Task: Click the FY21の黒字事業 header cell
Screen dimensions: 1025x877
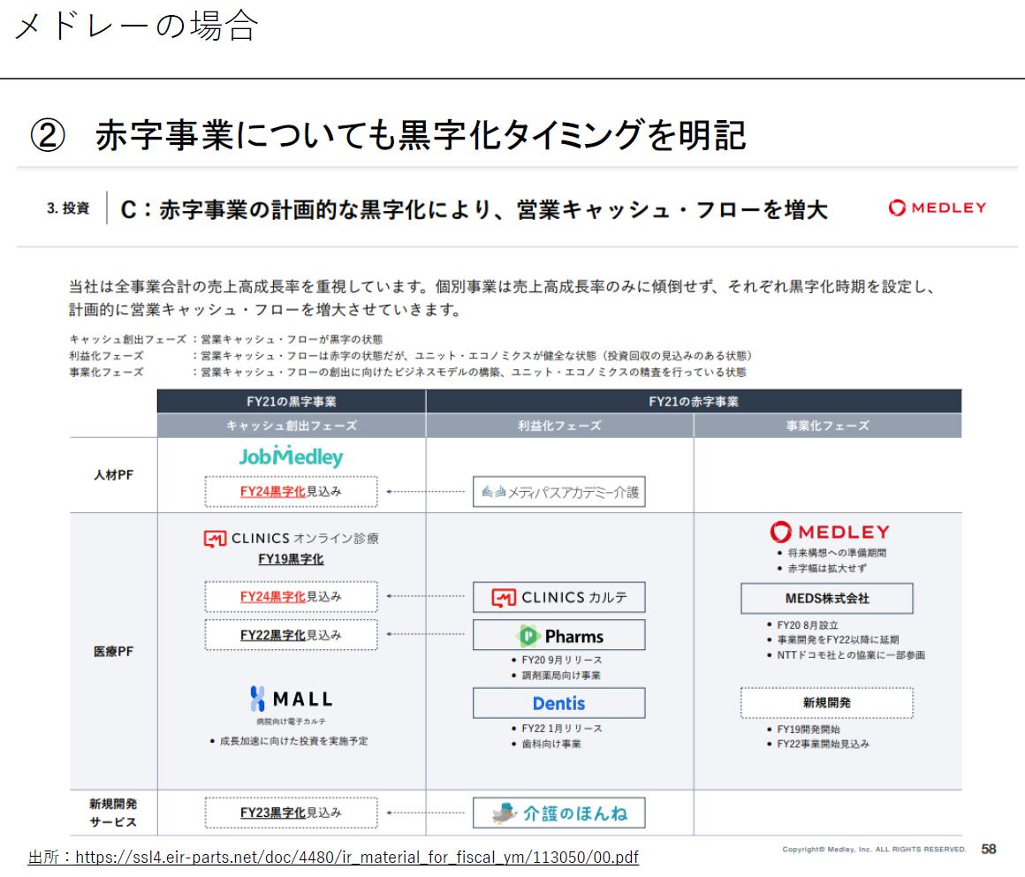Action: tap(292, 401)
